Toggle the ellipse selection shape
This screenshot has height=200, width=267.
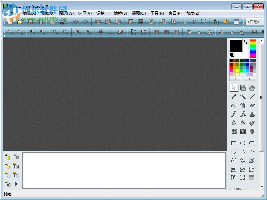point(243,143)
